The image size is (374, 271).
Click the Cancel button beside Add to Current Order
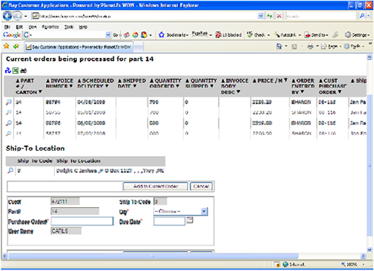click(201, 186)
